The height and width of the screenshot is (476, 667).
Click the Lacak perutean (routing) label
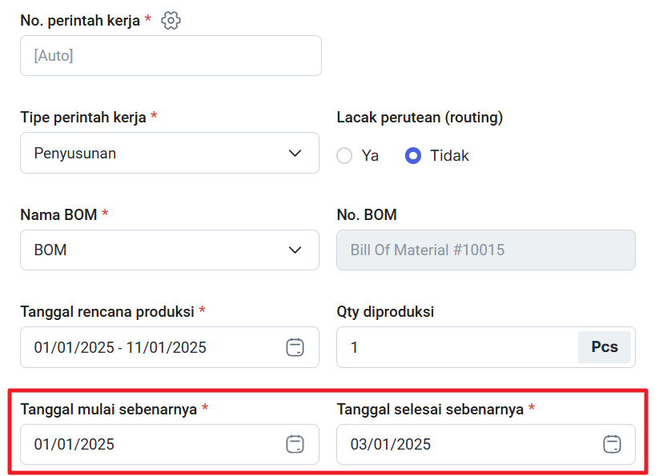[420, 118]
